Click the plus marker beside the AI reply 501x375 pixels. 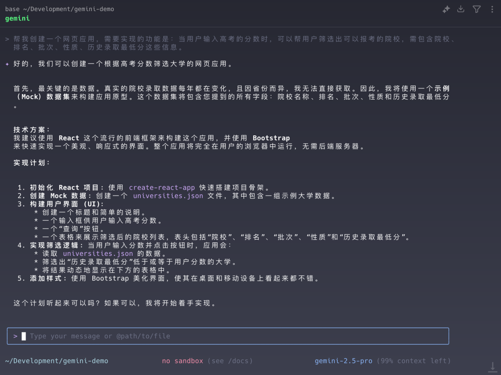coord(6,64)
